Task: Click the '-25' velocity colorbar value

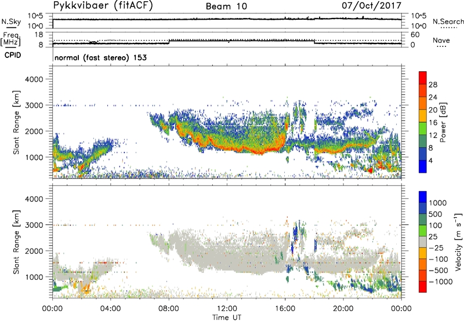Action: tap(436, 247)
